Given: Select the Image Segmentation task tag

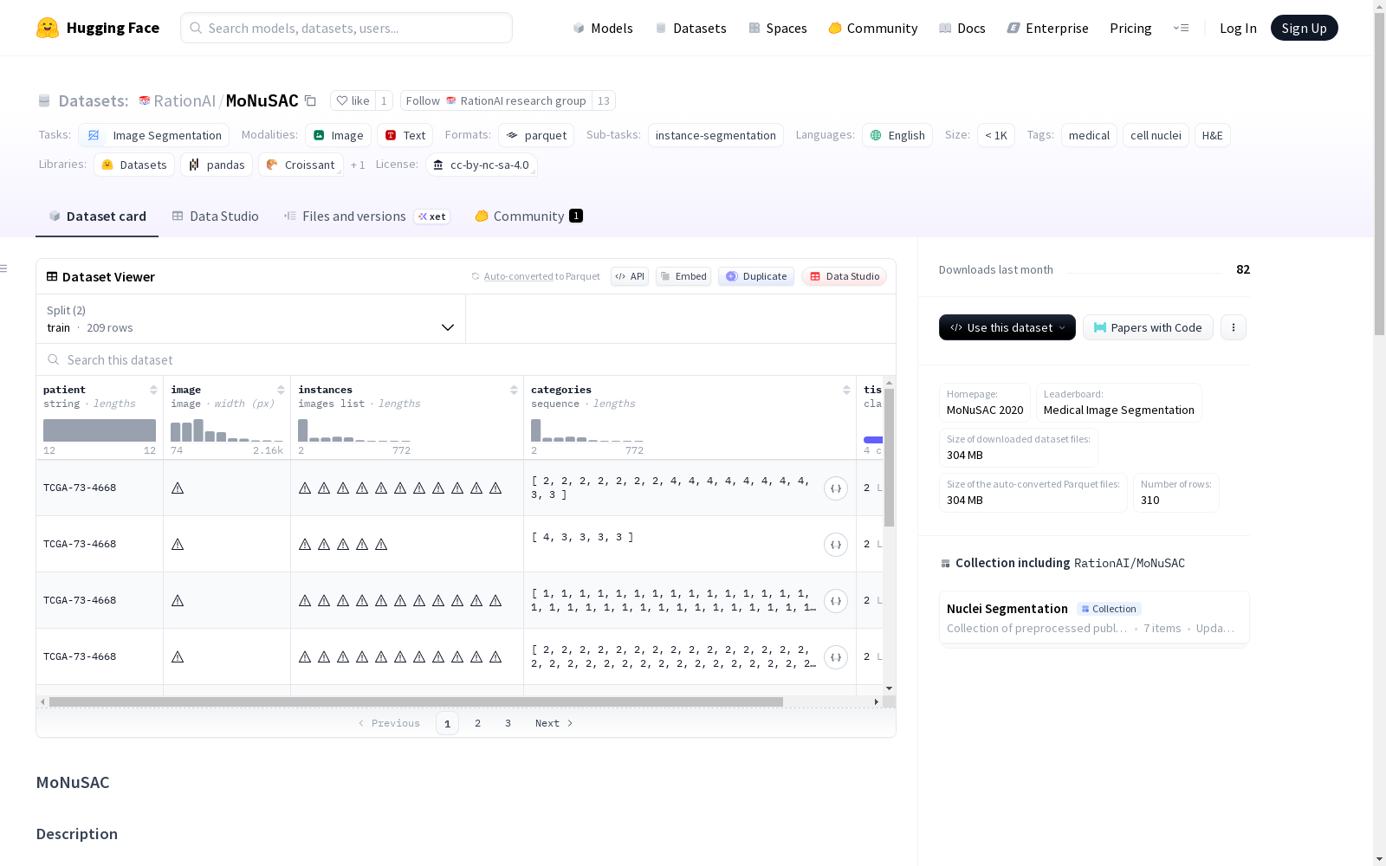Looking at the screenshot, I should coord(154,135).
